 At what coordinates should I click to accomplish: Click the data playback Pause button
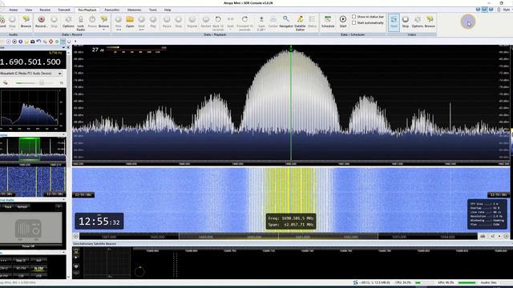click(x=167, y=22)
